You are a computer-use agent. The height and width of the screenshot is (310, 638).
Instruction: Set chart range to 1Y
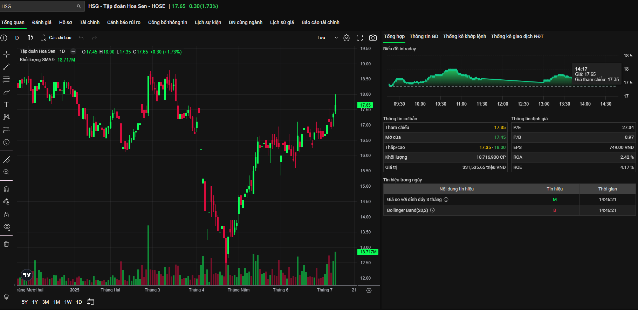coord(35,302)
